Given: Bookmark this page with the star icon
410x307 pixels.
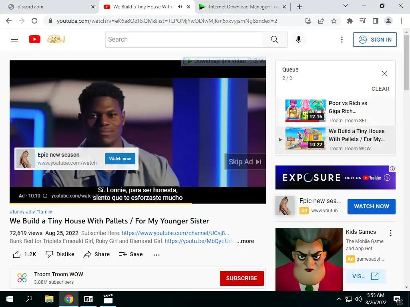Looking at the screenshot, I should [x=334, y=21].
